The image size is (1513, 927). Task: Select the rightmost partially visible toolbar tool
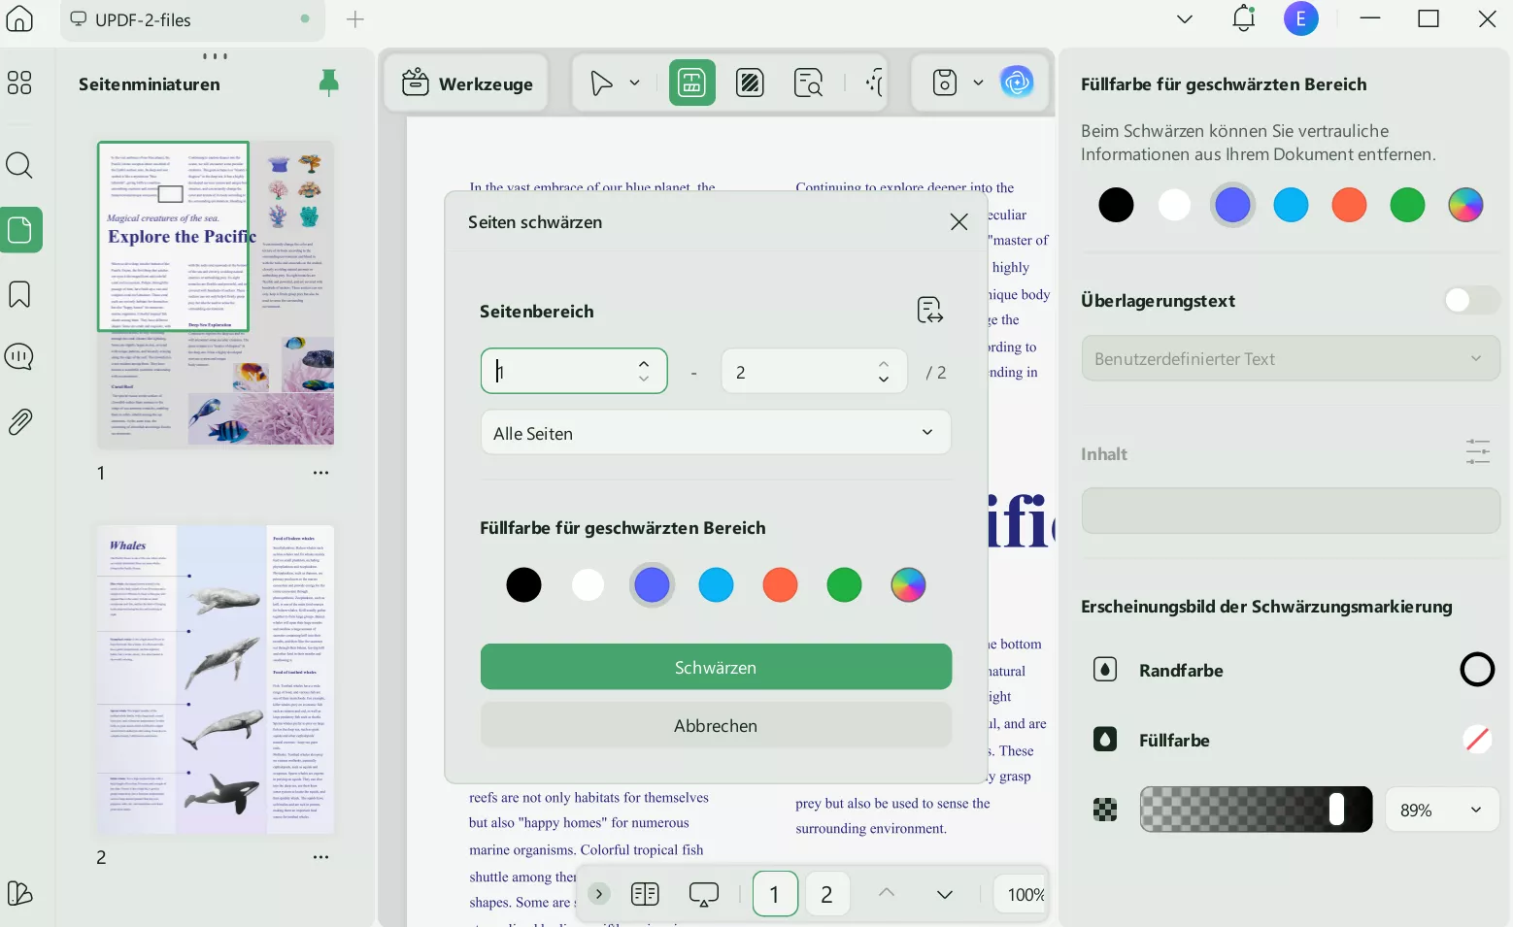[x=875, y=83]
